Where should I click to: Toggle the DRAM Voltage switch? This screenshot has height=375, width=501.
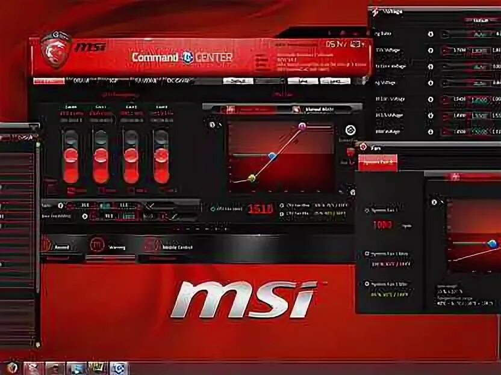(431, 99)
